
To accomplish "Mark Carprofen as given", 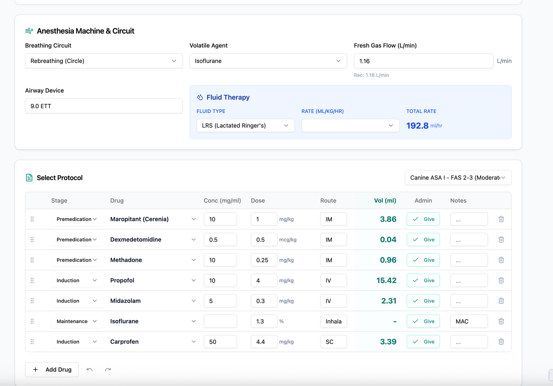I will point(423,342).
